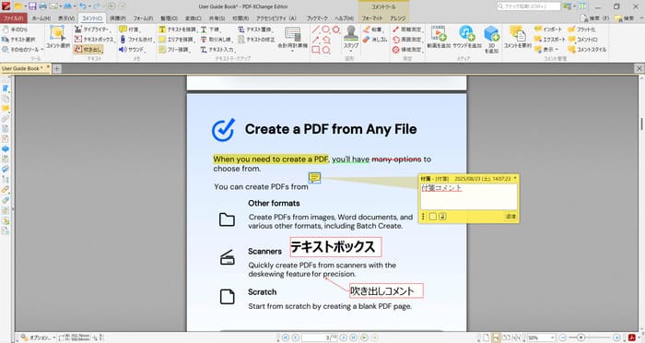Click page number field in status bar

[319, 337]
